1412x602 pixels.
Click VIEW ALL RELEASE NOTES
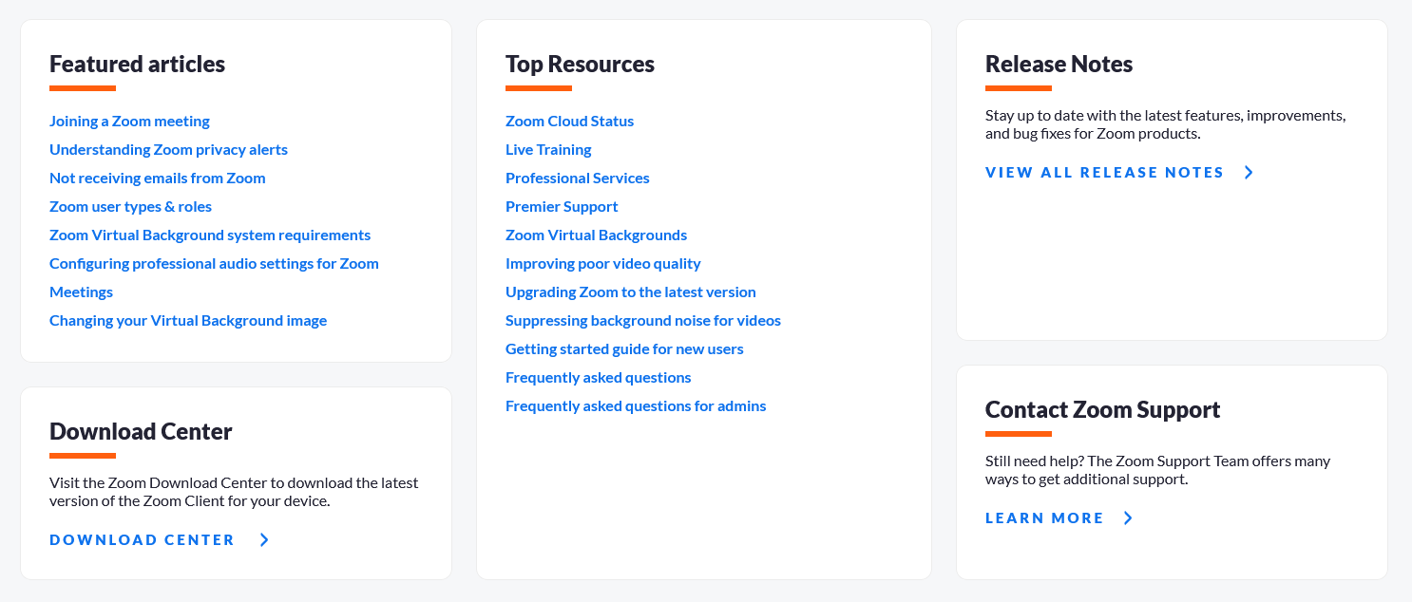tap(1104, 172)
